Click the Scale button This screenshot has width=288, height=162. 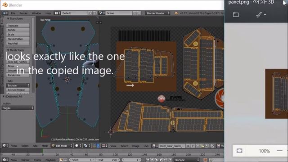pyautogui.click(x=18, y=34)
